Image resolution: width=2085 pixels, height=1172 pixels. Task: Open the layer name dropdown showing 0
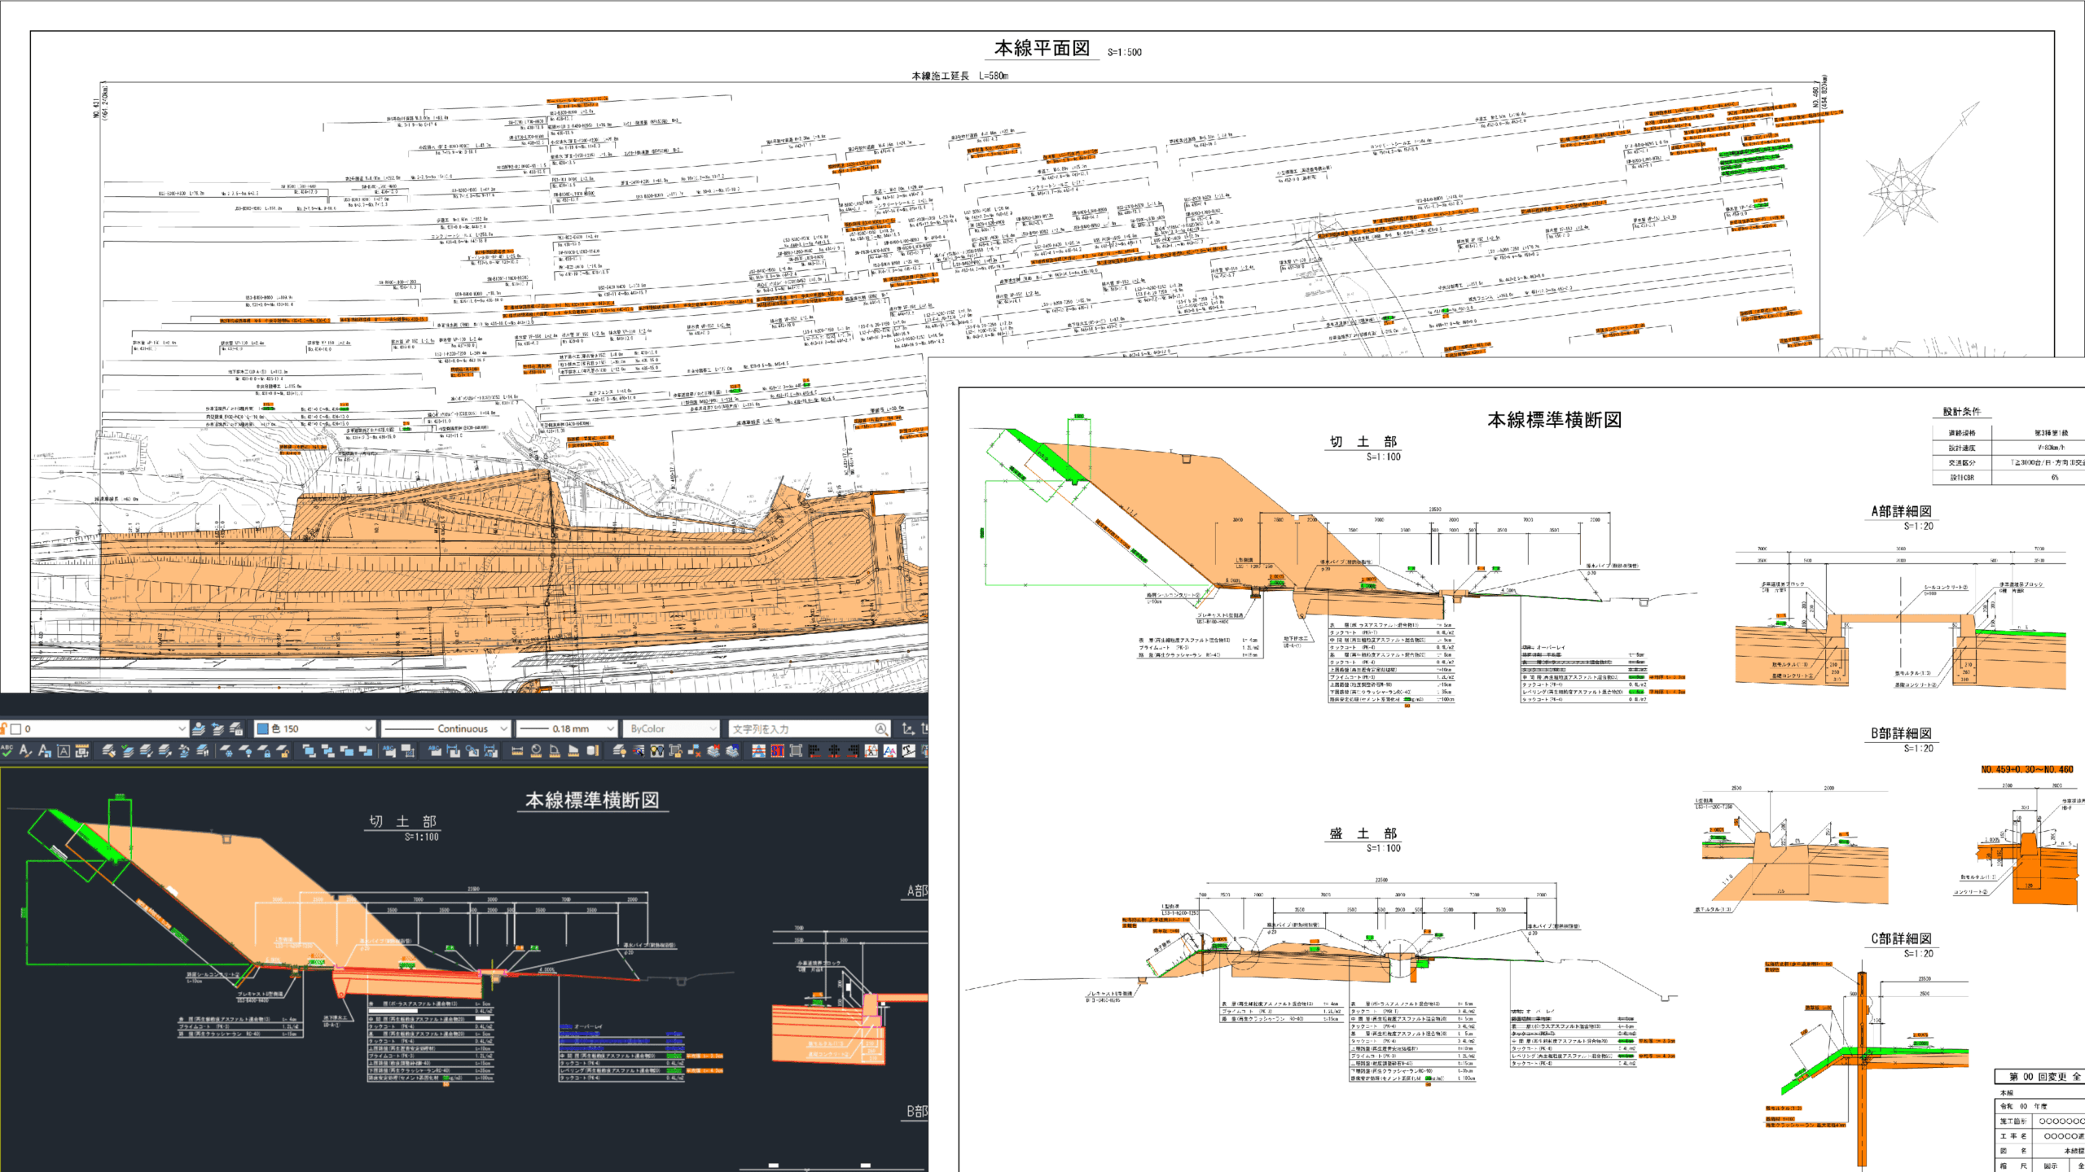pos(182,728)
